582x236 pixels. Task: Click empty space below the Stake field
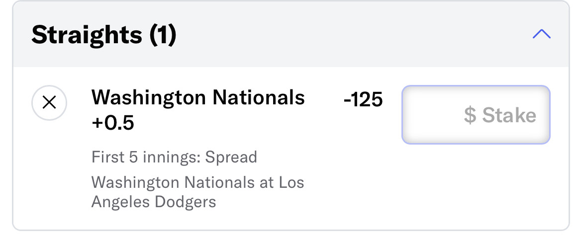(476, 181)
